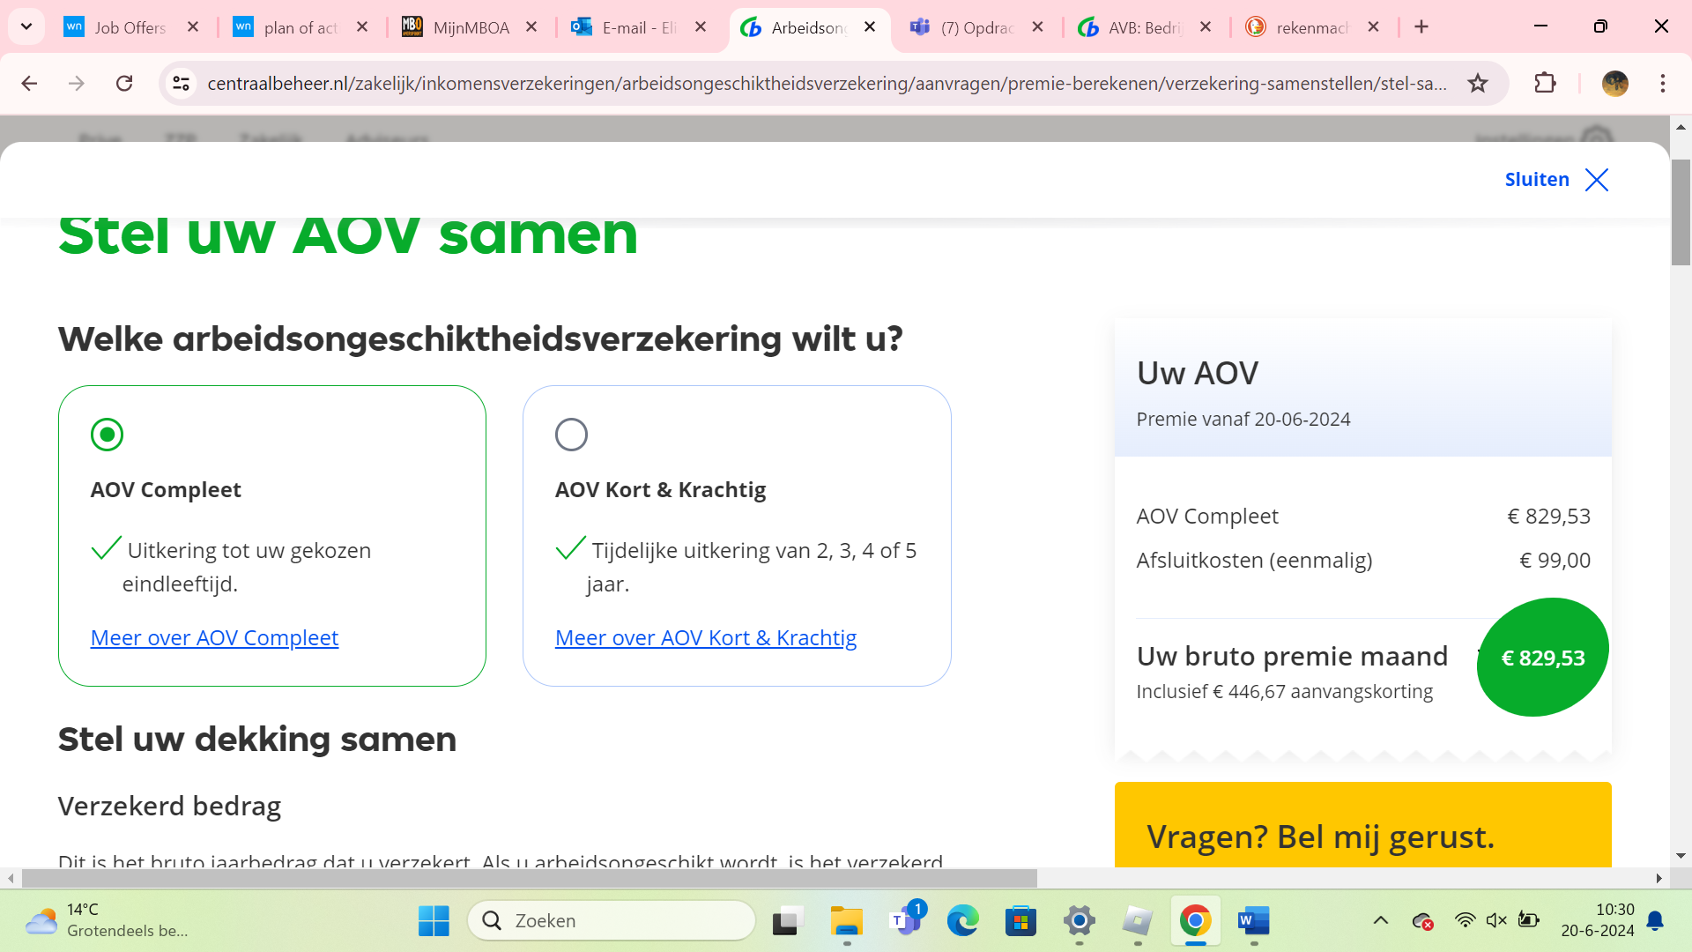The height and width of the screenshot is (952, 1692).
Task: Open Microsoft Edge from the taskbar
Action: pyautogui.click(x=963, y=921)
